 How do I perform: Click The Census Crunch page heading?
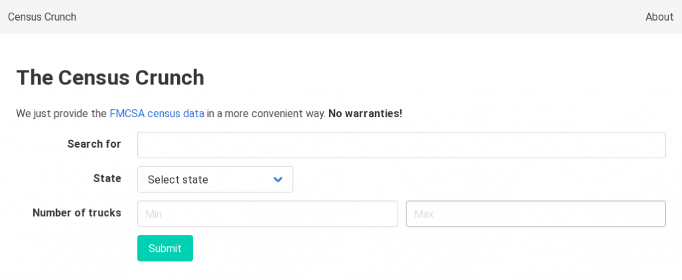pyautogui.click(x=110, y=78)
